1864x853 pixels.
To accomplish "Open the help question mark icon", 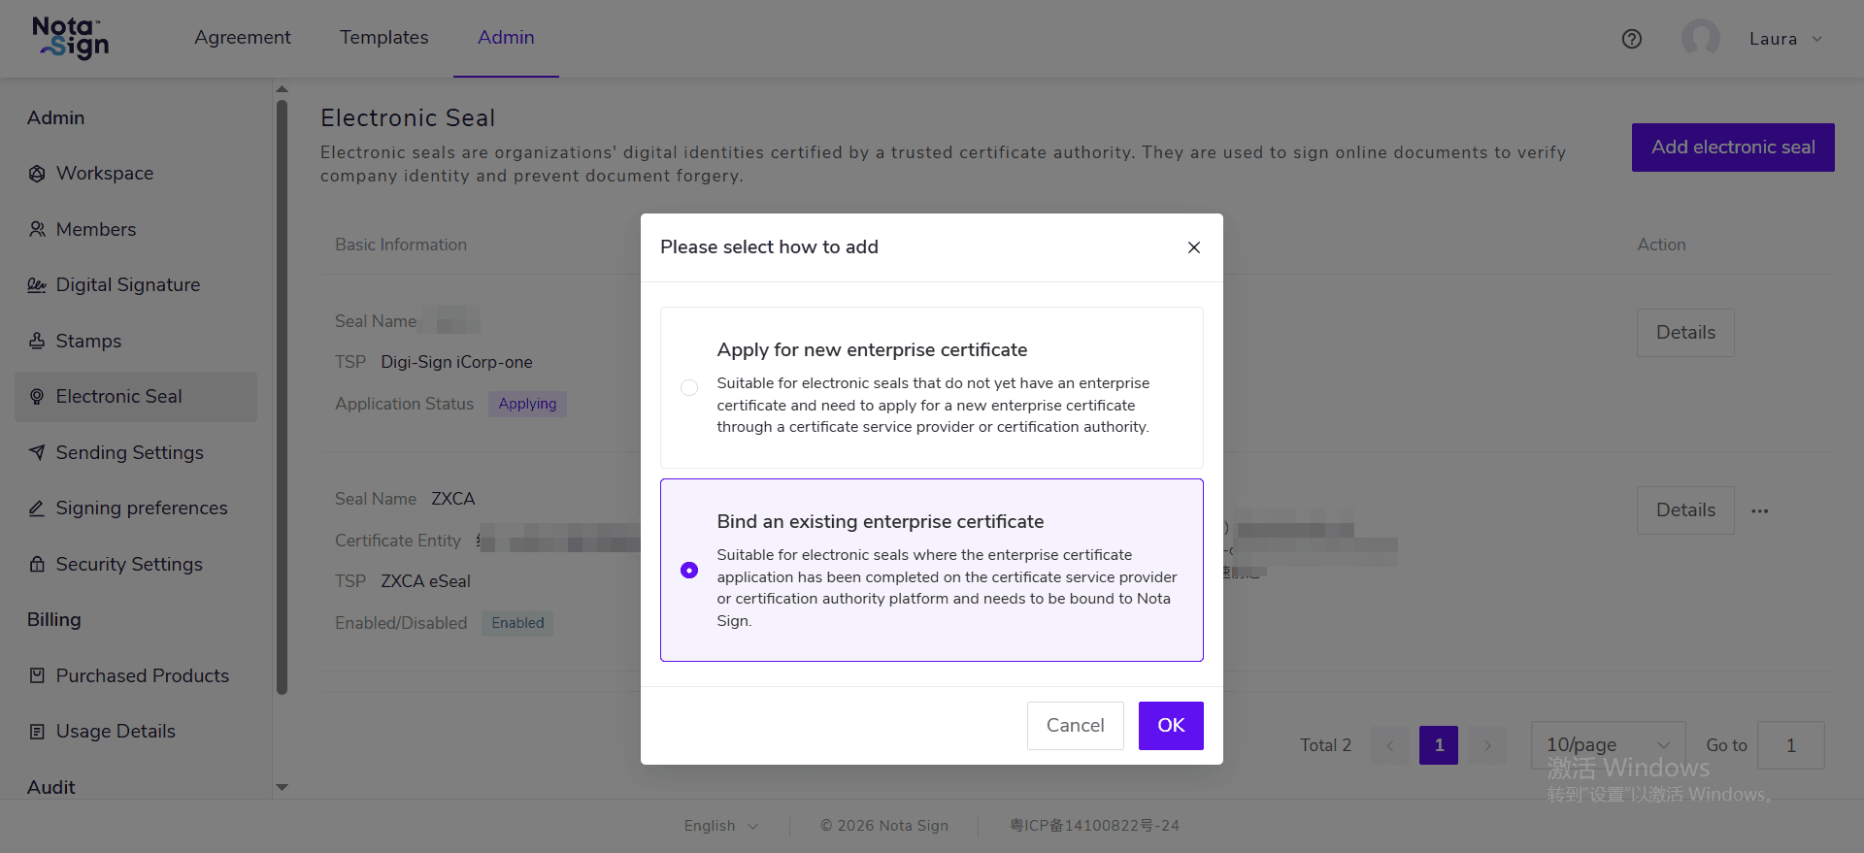I will [1632, 39].
